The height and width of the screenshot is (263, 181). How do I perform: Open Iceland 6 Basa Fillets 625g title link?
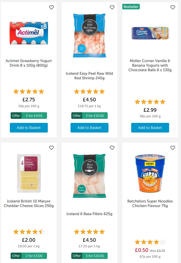[89, 214]
